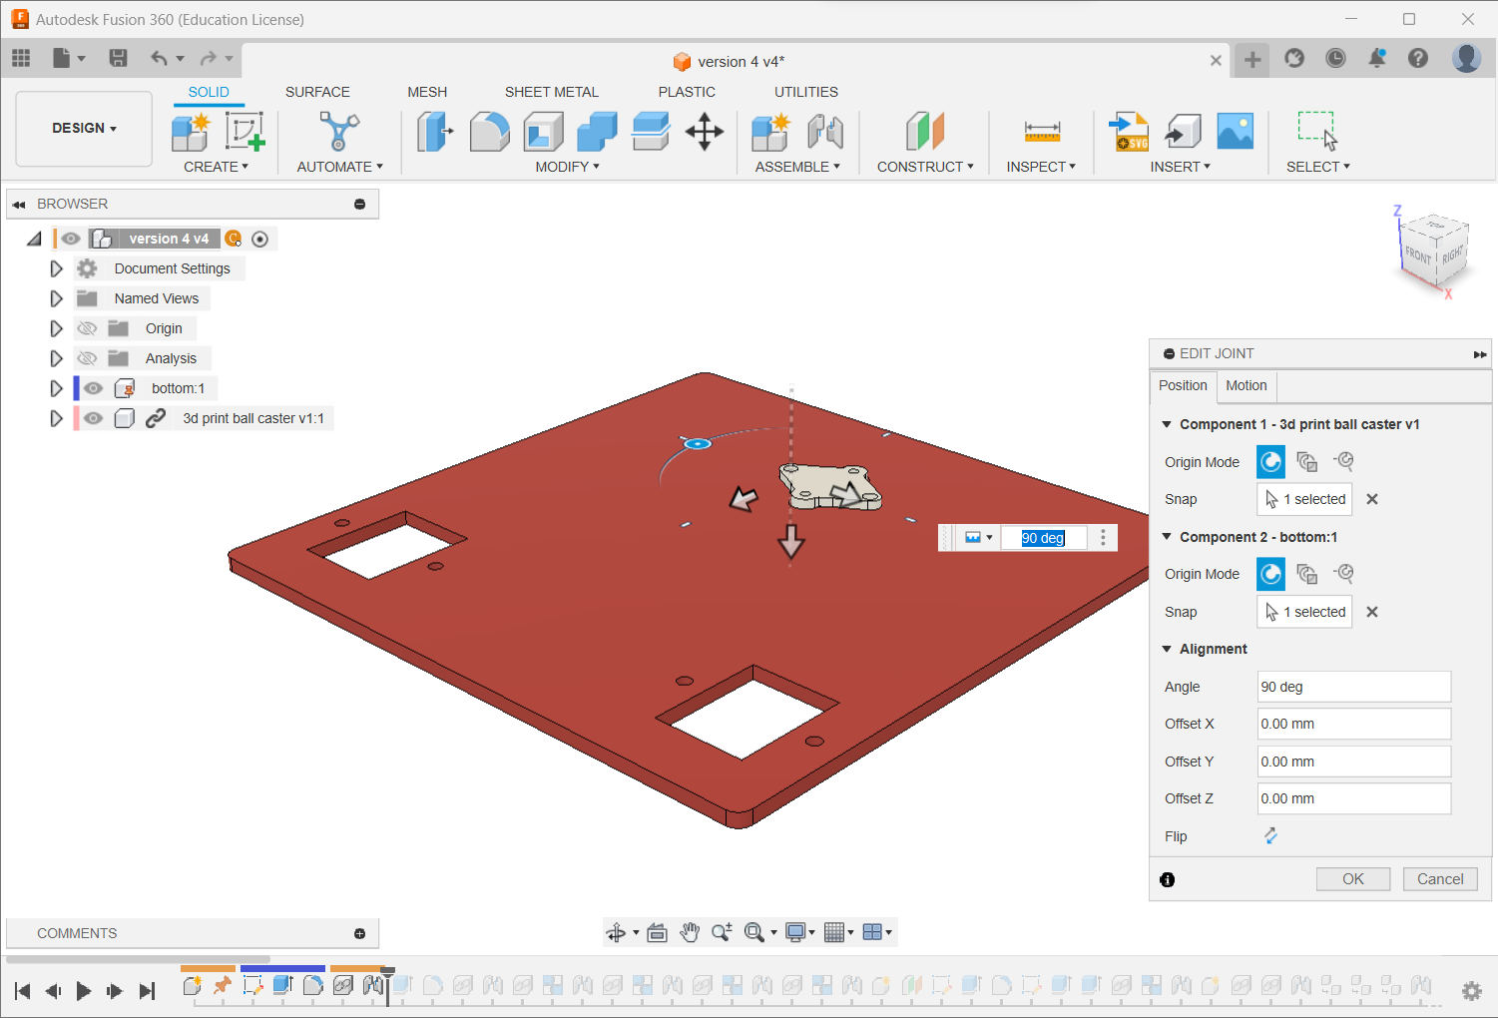
Task: Toggle visibility of 3d print ball caster
Action: pos(94,418)
